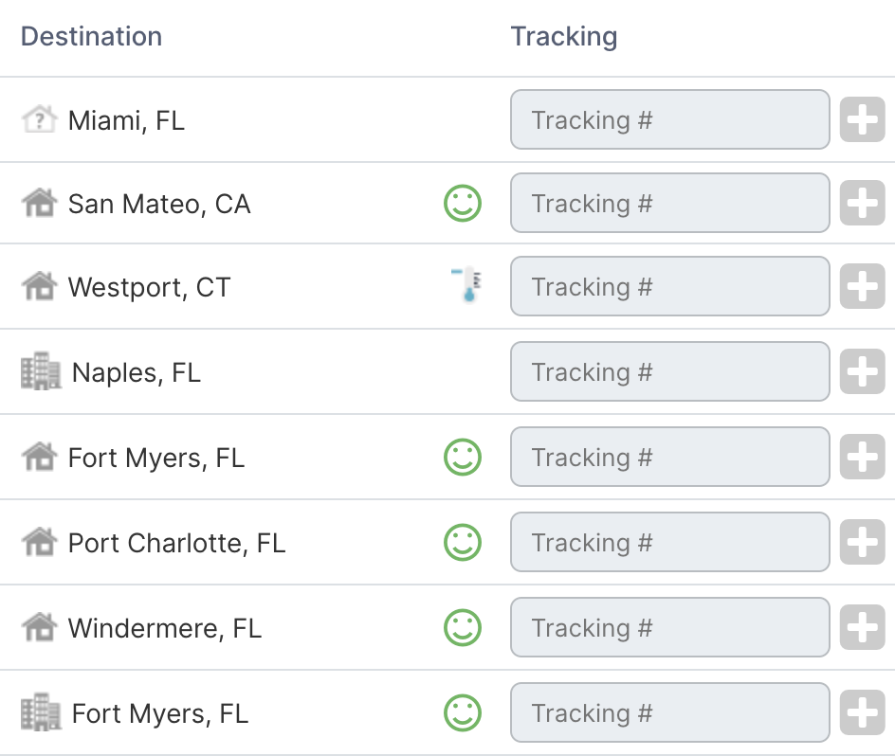Click the Destination column header
The height and width of the screenshot is (756, 895).
pos(91,37)
